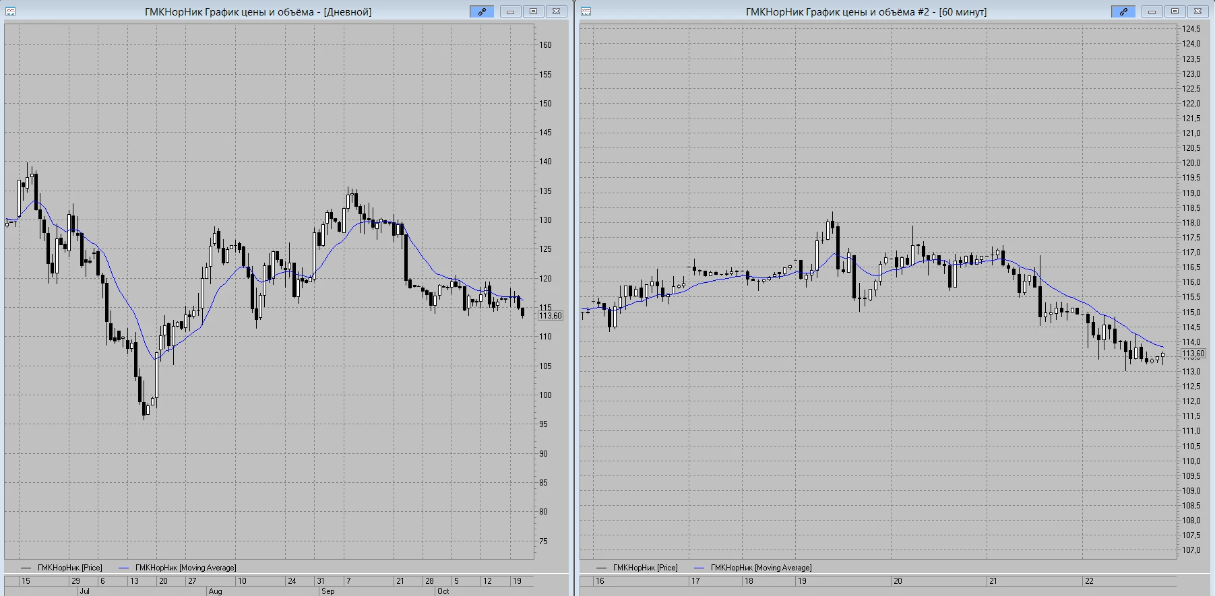Click date 20 on the 60-minute time axis

(x=898, y=581)
